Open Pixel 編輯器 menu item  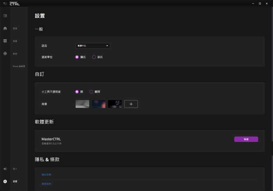point(19,66)
